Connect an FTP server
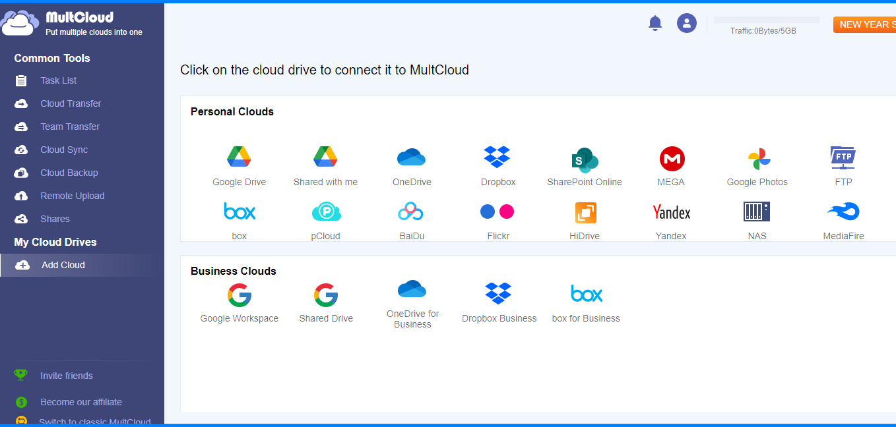This screenshot has width=896, height=427. click(x=843, y=157)
